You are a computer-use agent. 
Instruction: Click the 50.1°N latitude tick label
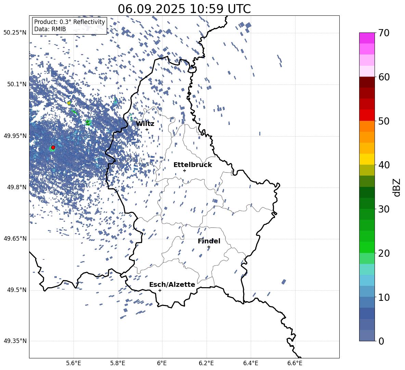coord(16,84)
